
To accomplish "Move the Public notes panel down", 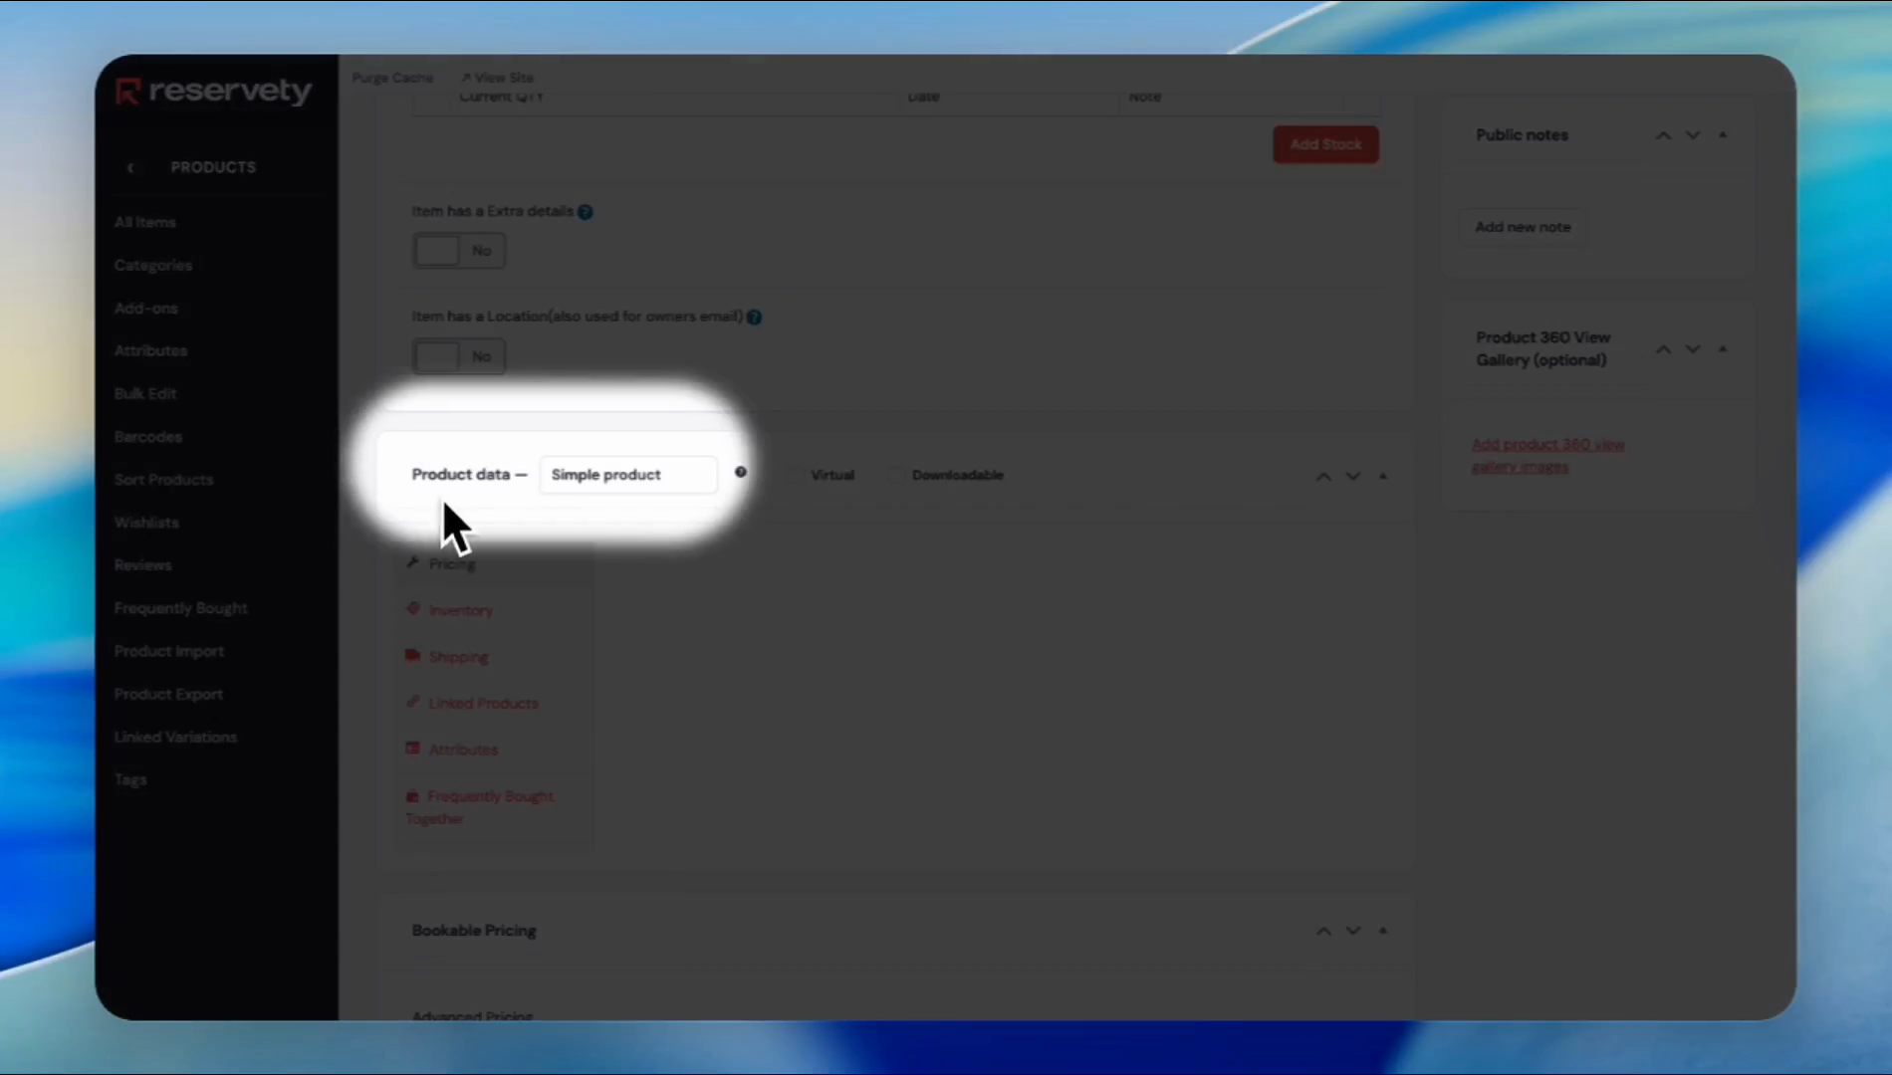I will 1693,135.
